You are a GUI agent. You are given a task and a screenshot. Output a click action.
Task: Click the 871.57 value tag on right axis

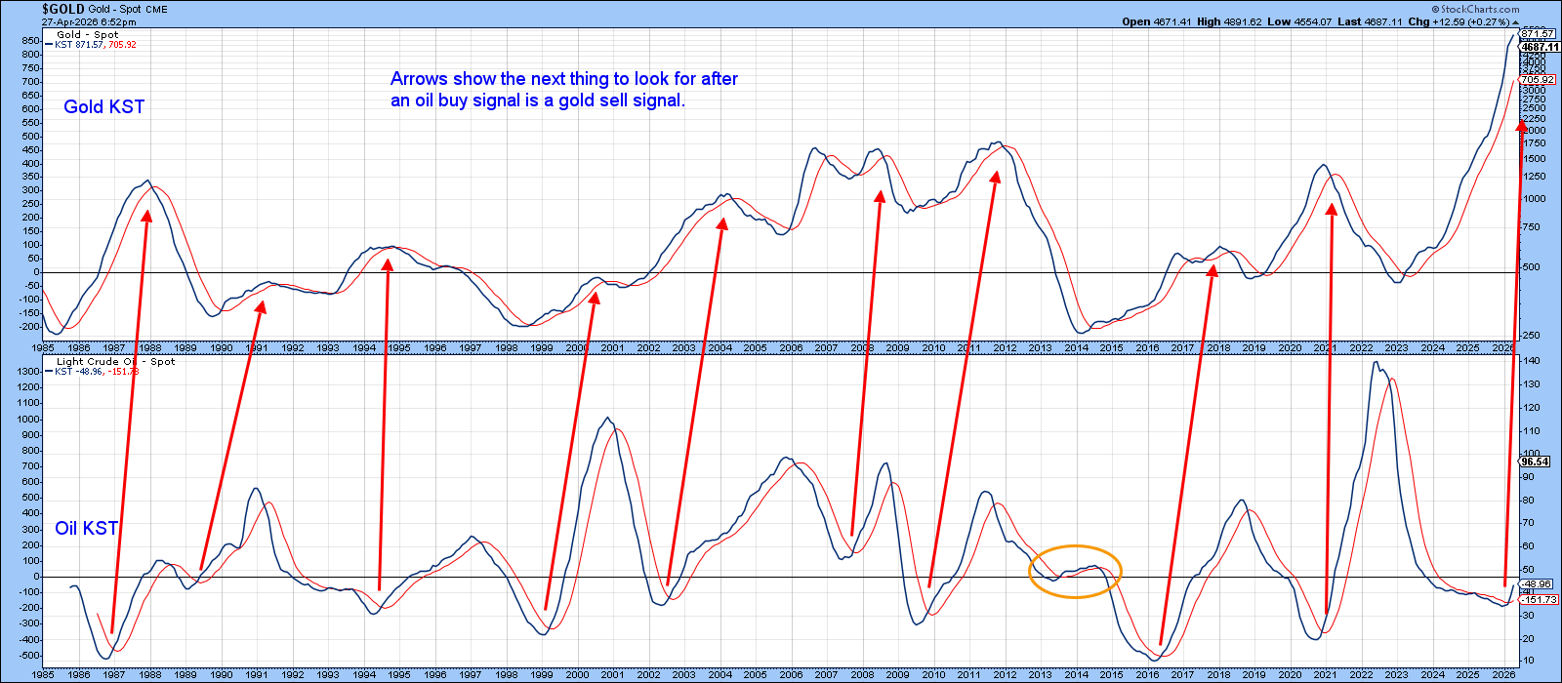(x=1537, y=34)
